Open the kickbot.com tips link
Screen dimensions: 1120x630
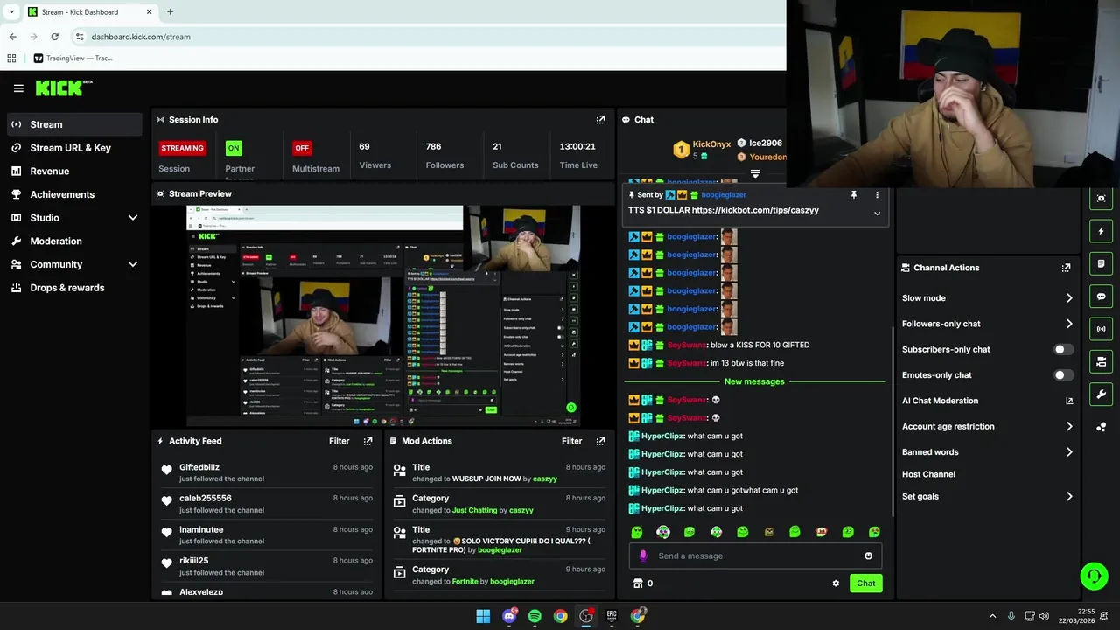755,210
